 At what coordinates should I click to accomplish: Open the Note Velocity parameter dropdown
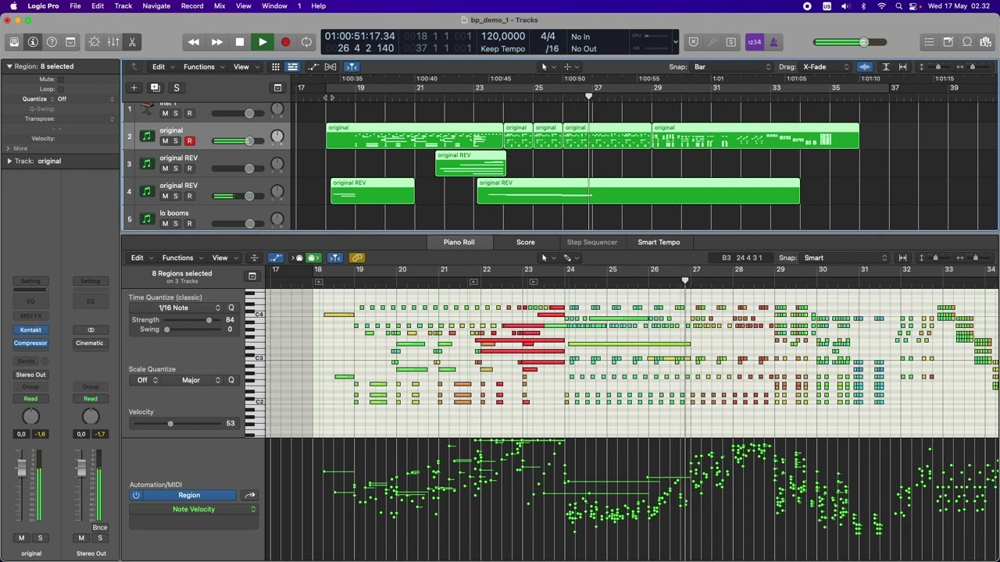tap(194, 510)
